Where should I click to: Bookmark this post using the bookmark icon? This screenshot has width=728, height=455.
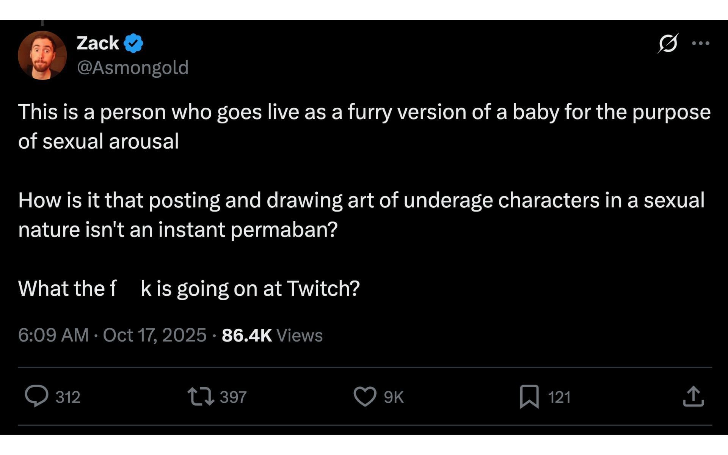tap(529, 397)
